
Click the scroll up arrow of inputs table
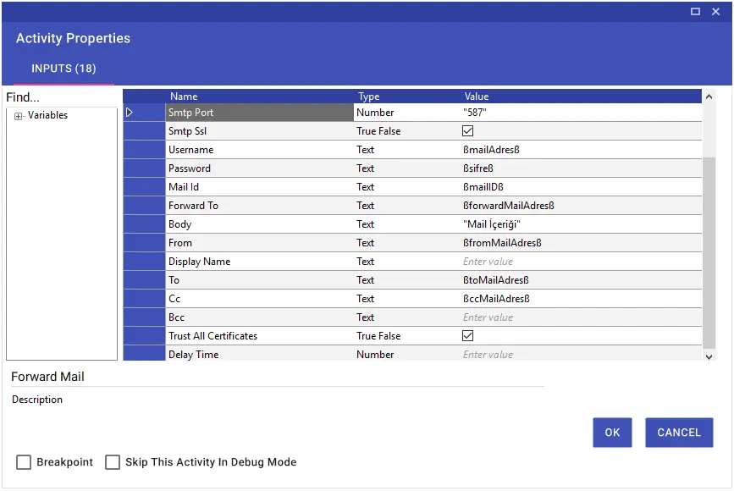[x=709, y=97]
